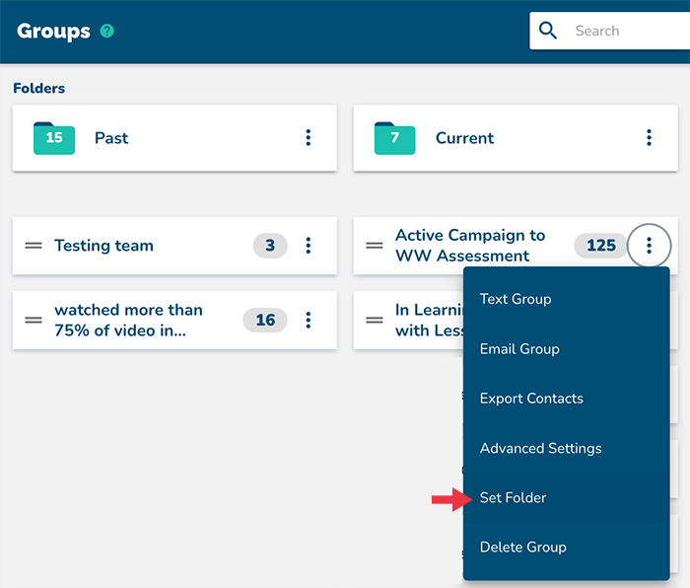The image size is (690, 588).
Task: Close the Active Campaign three-dot menu
Action: pos(649,246)
